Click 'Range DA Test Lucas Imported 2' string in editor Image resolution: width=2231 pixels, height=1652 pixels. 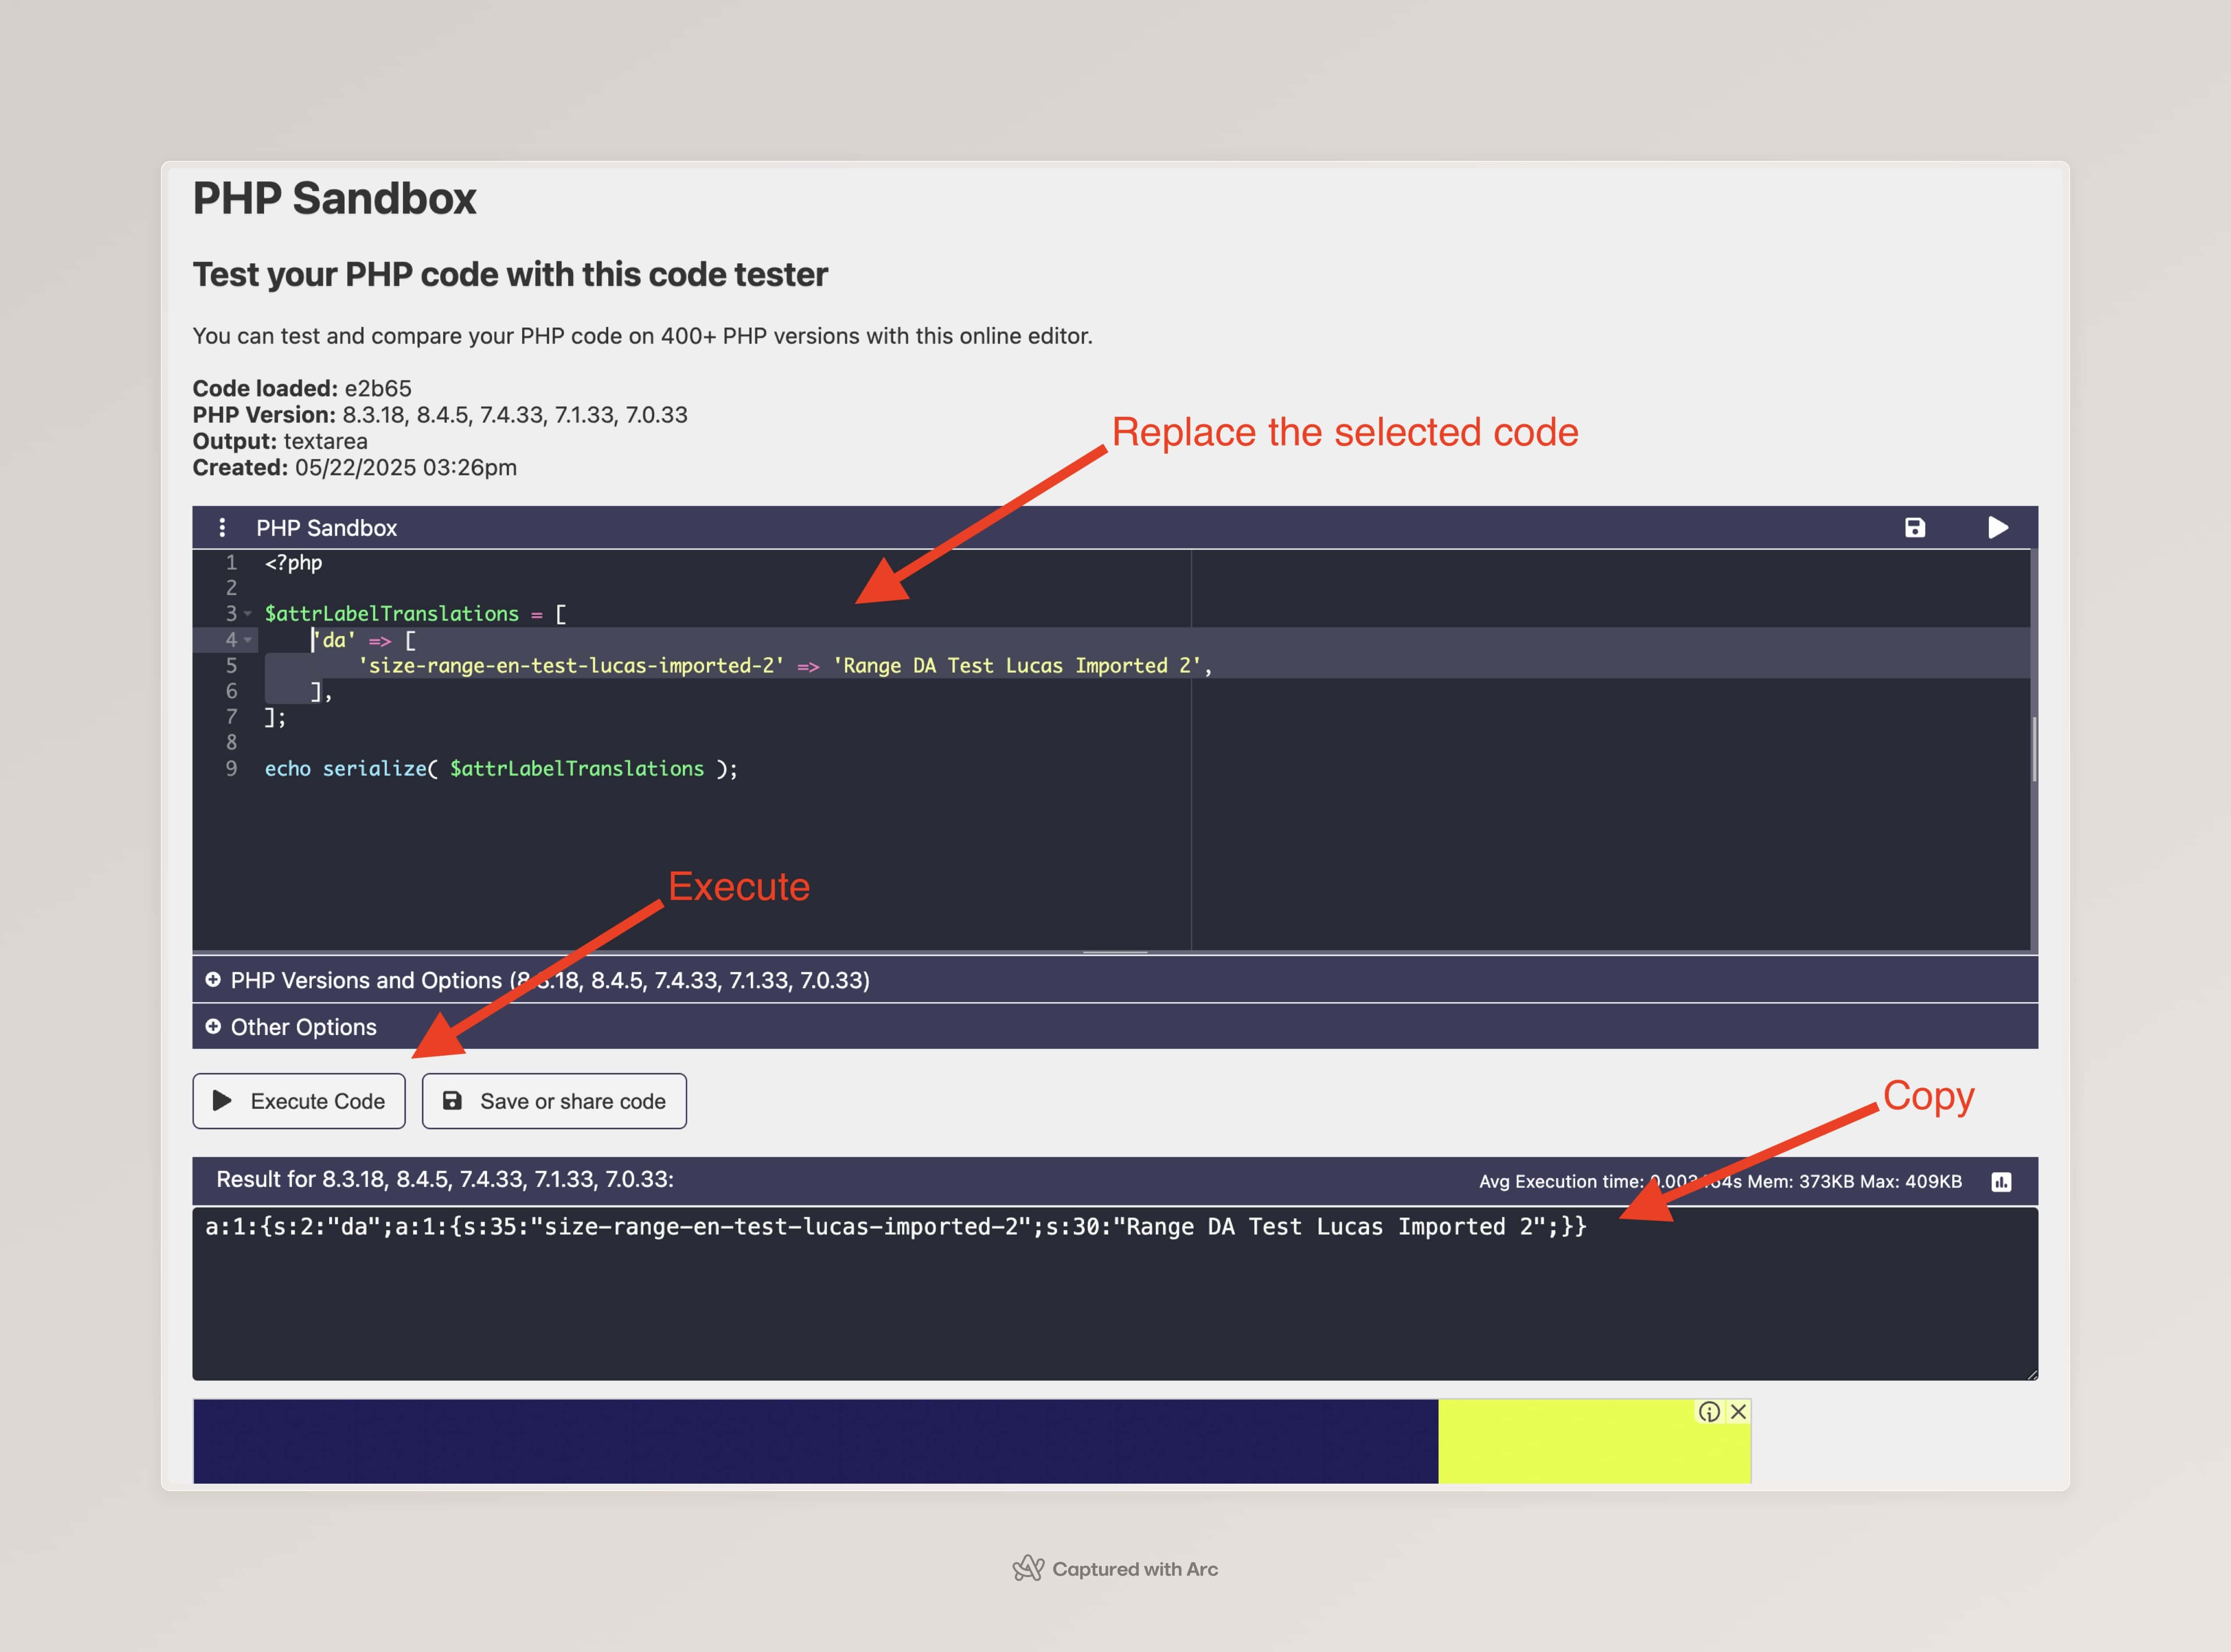(1017, 666)
